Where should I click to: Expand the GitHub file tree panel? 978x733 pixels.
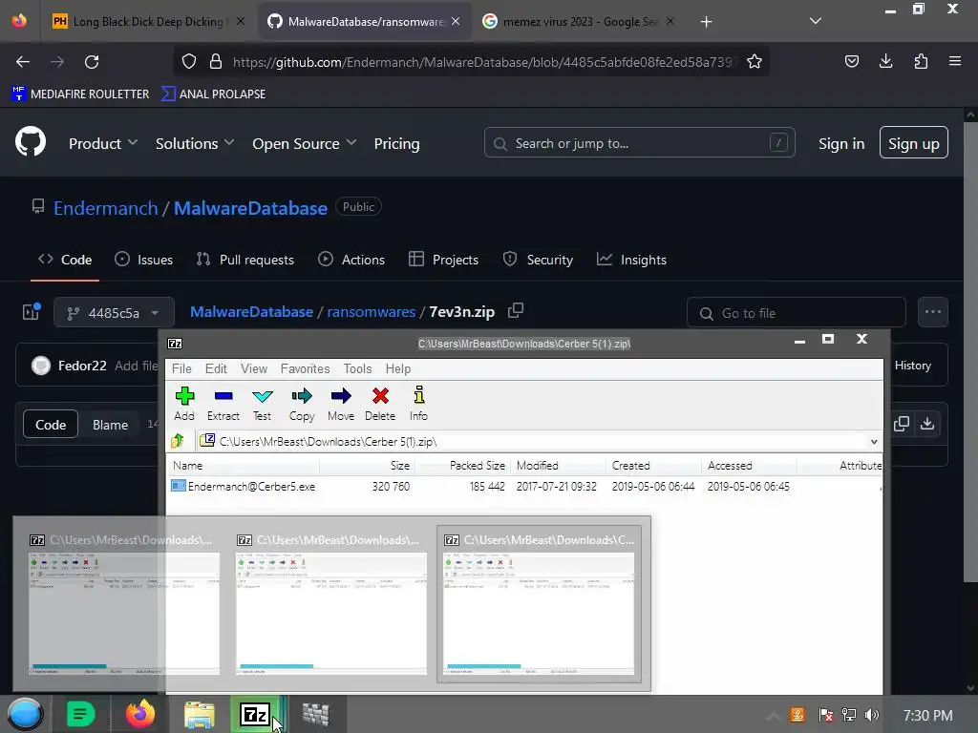click(x=32, y=311)
